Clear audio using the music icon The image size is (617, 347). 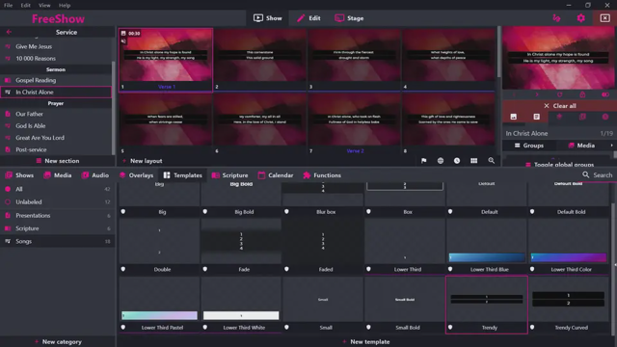(x=582, y=117)
